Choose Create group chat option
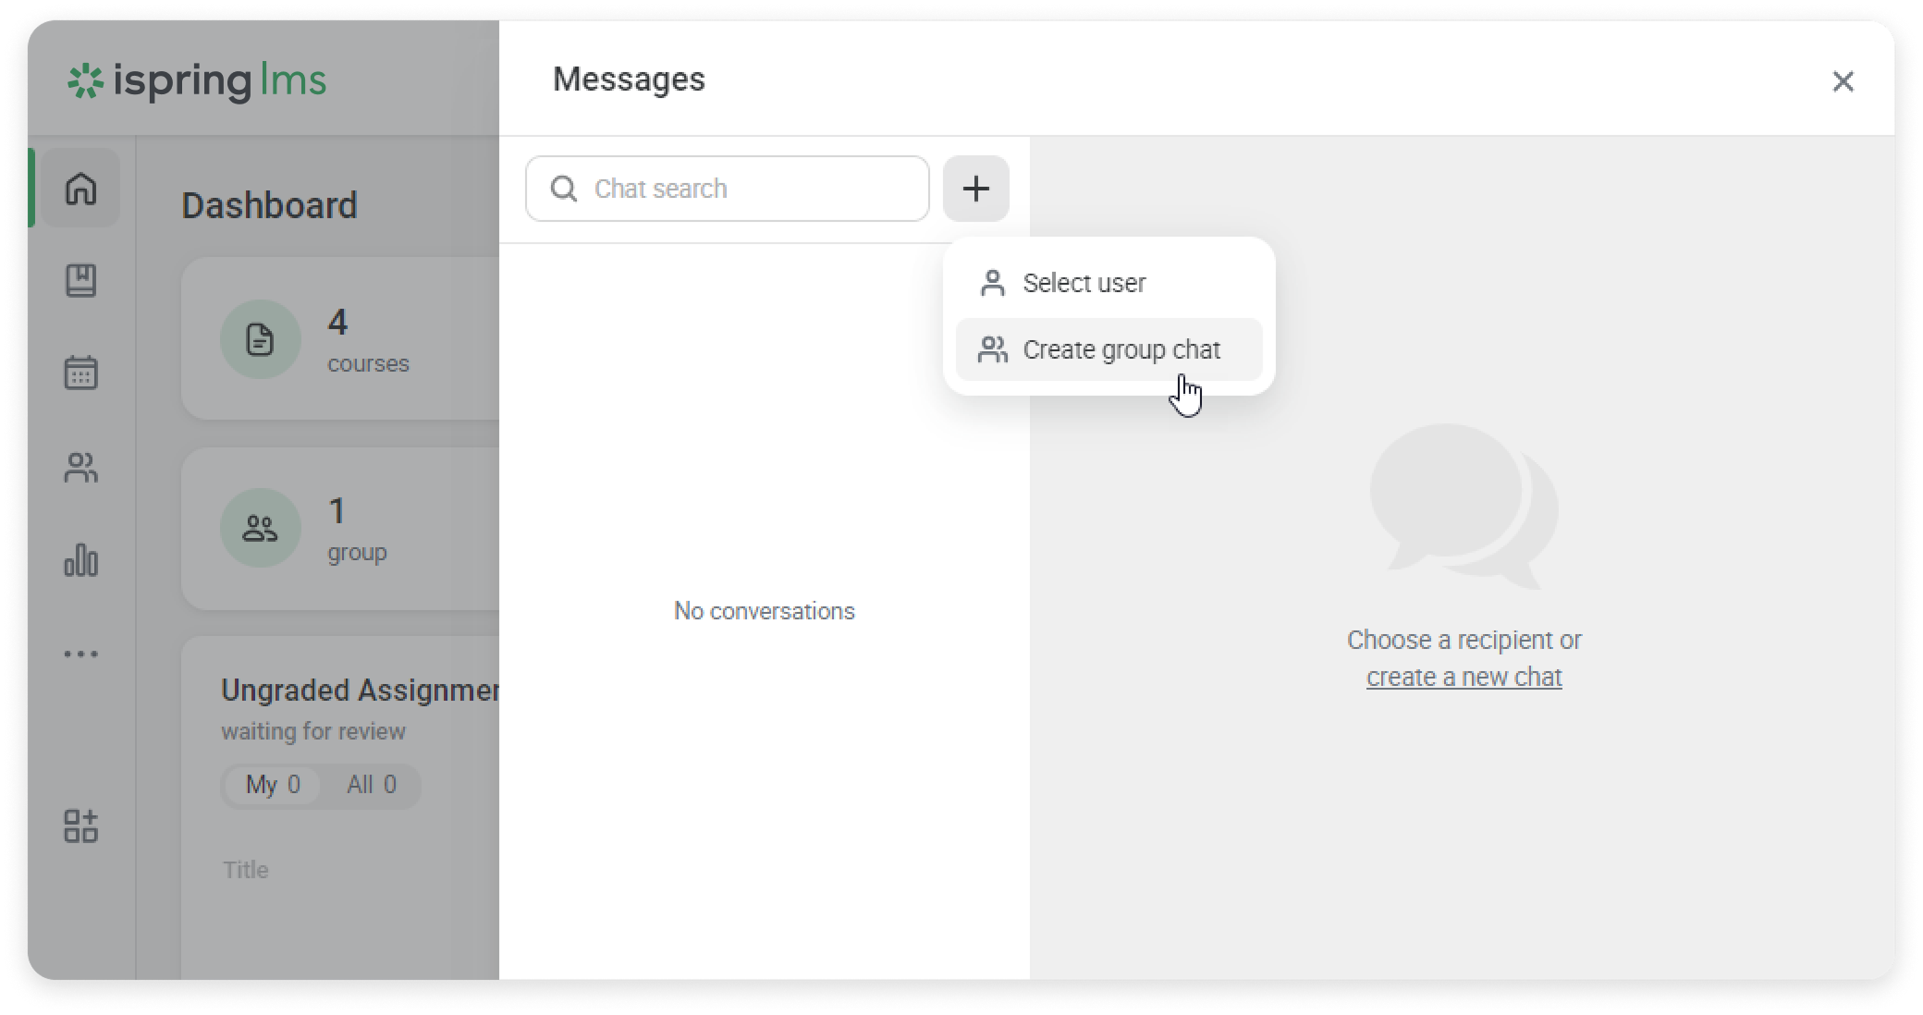1923x1015 pixels. tap(1121, 349)
